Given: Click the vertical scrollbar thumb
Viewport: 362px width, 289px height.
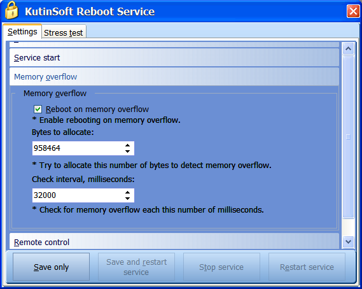Looking at the screenshot, I should 349,137.
